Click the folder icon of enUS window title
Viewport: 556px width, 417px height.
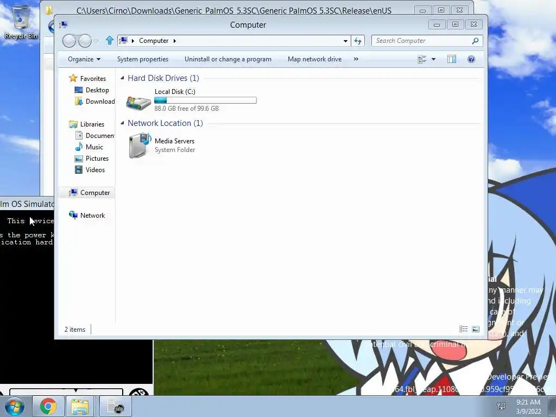pos(49,10)
